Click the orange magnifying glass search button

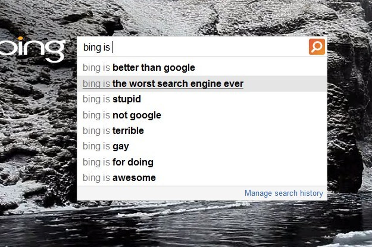click(317, 47)
